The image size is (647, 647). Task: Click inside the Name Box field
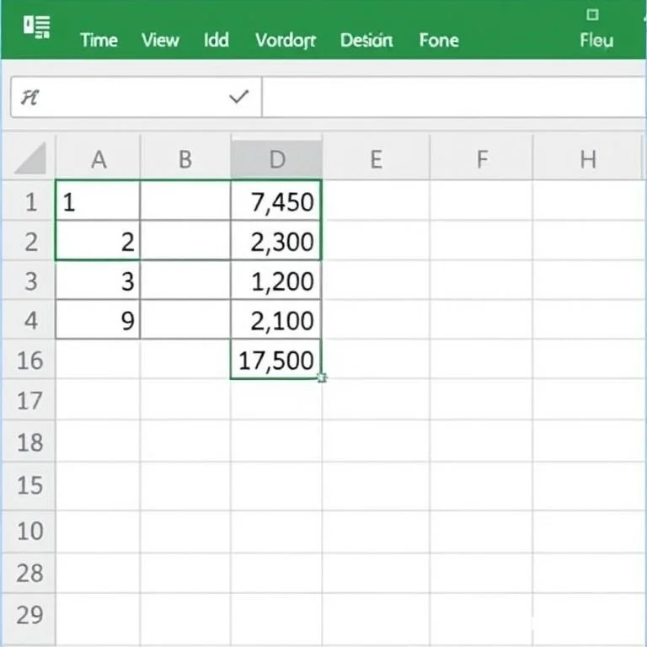point(118,98)
